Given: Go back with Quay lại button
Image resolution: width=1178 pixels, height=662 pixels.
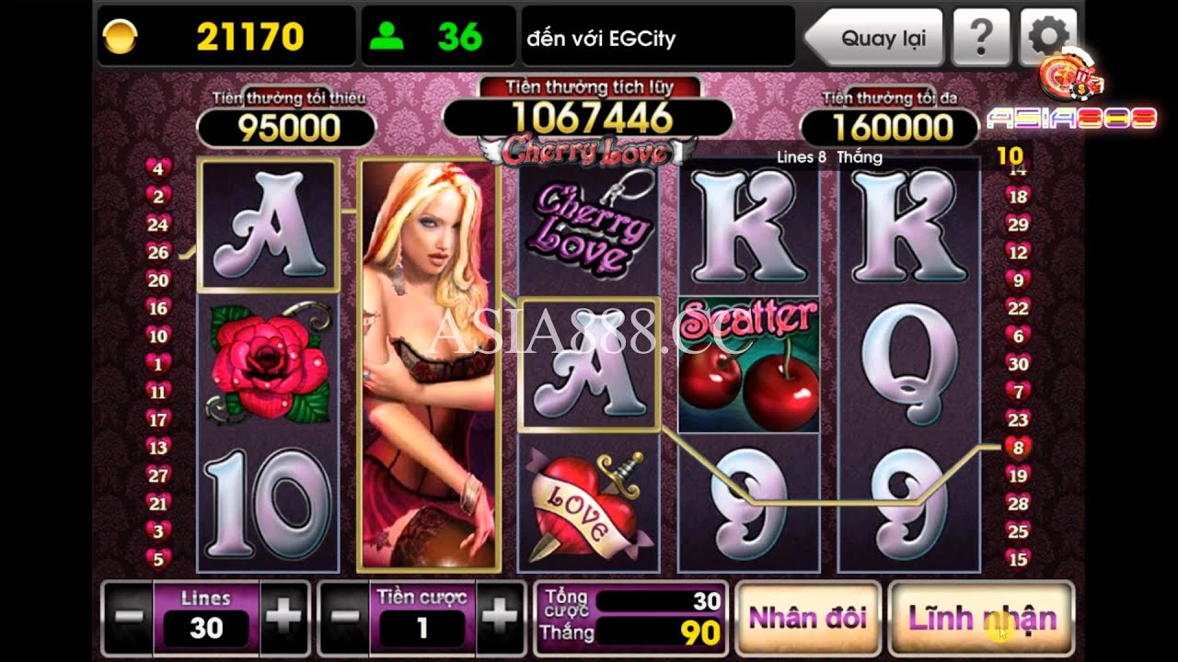Looking at the screenshot, I should [873, 38].
